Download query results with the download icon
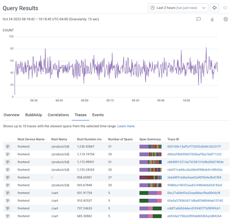Screen dimensions: 232x221 [x=212, y=19]
